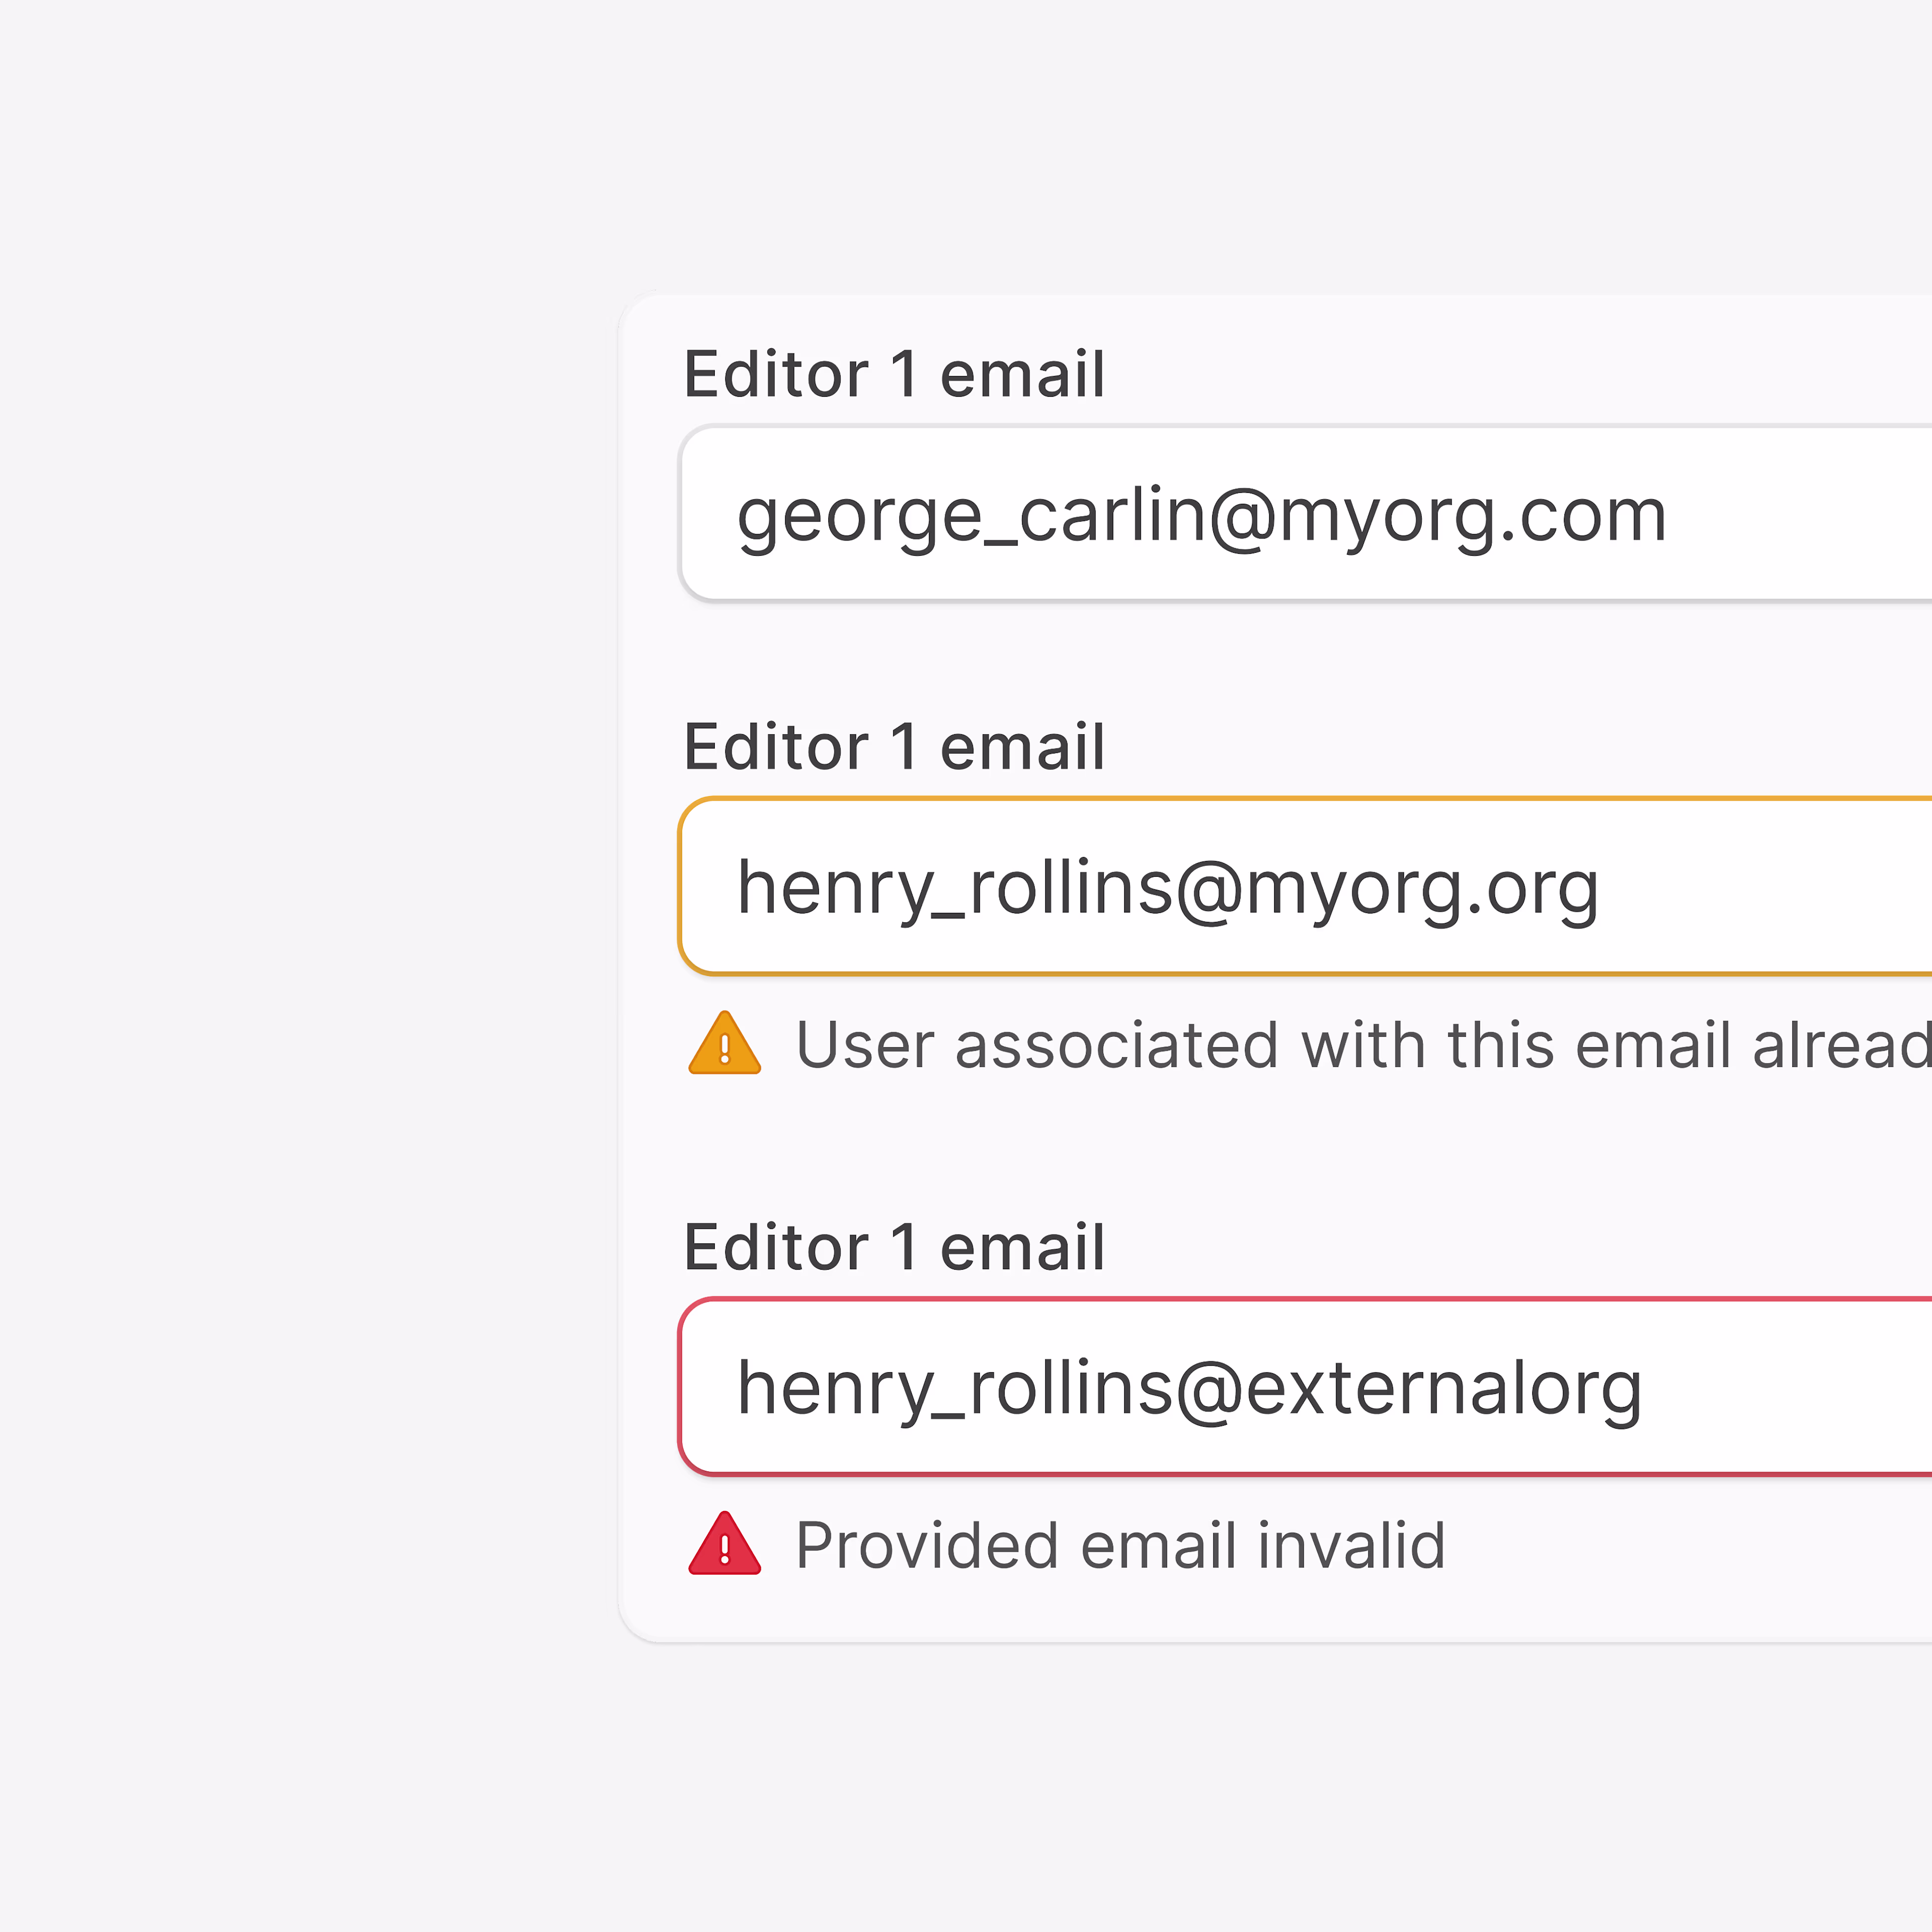Click the 'Provided email invalid' error message
The width and height of the screenshot is (1932, 1932).
(1120, 1545)
